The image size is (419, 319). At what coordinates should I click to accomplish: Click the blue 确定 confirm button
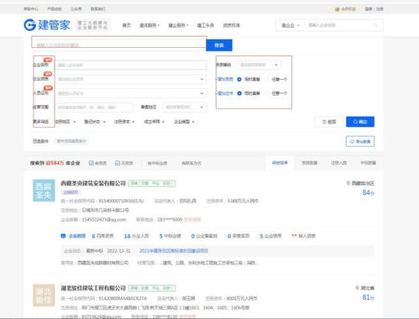(360, 122)
